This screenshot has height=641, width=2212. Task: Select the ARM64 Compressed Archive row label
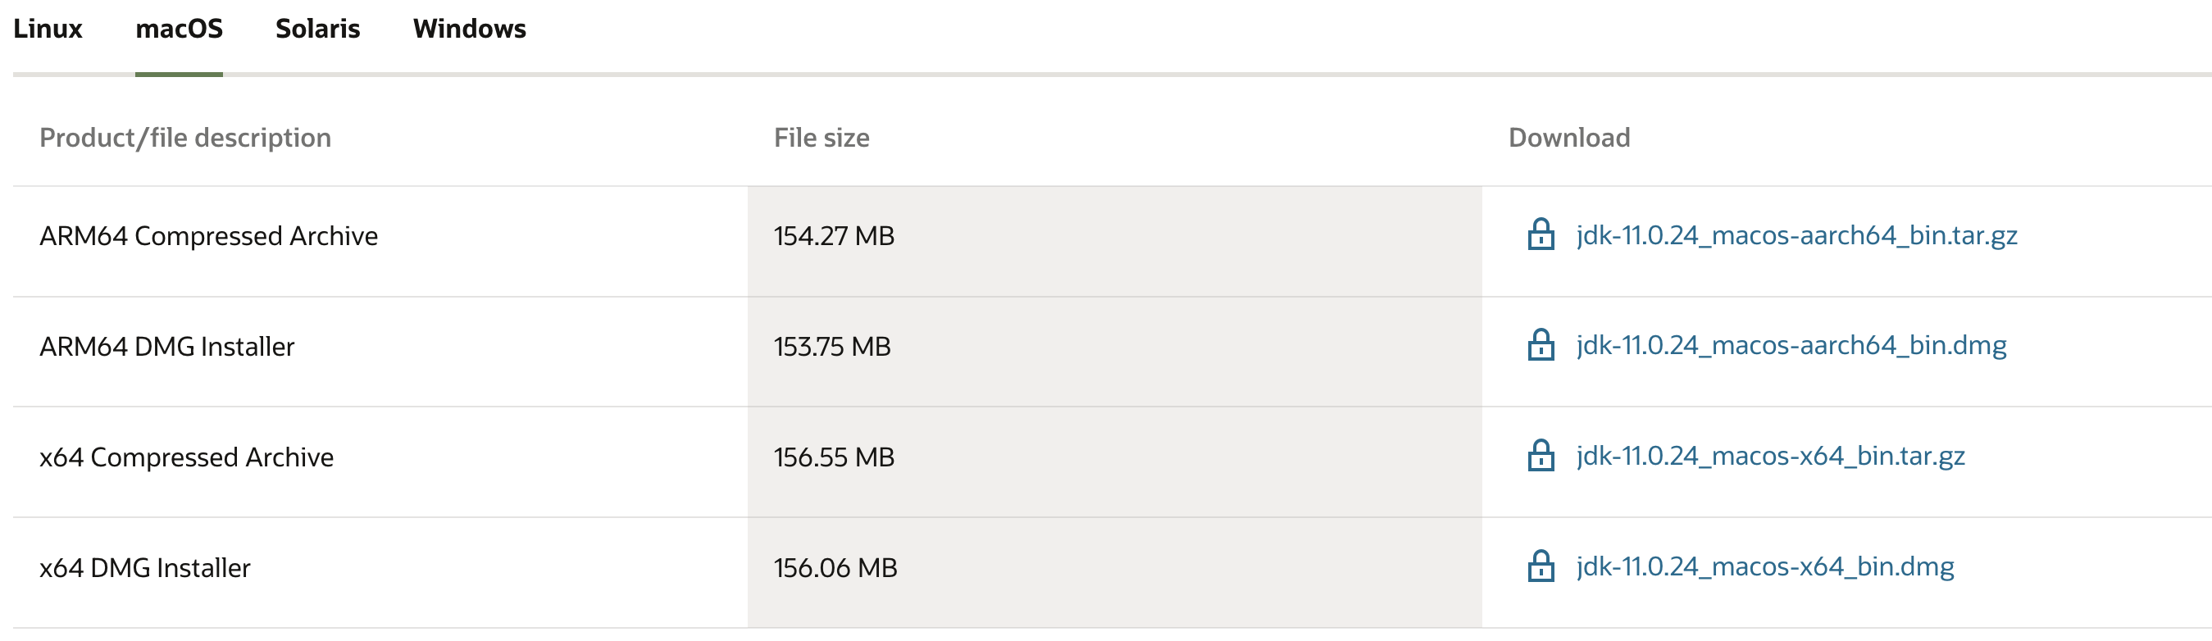click(209, 236)
